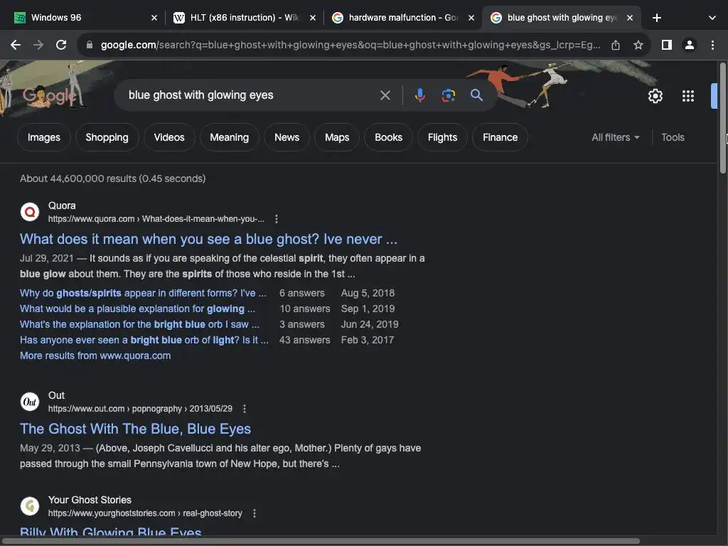Expand the tab search dropdown
Image resolution: width=728 pixels, height=546 pixels.
712,18
